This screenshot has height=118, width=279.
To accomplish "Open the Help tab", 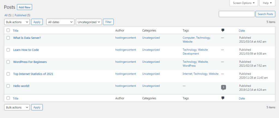I will click(267, 3).
